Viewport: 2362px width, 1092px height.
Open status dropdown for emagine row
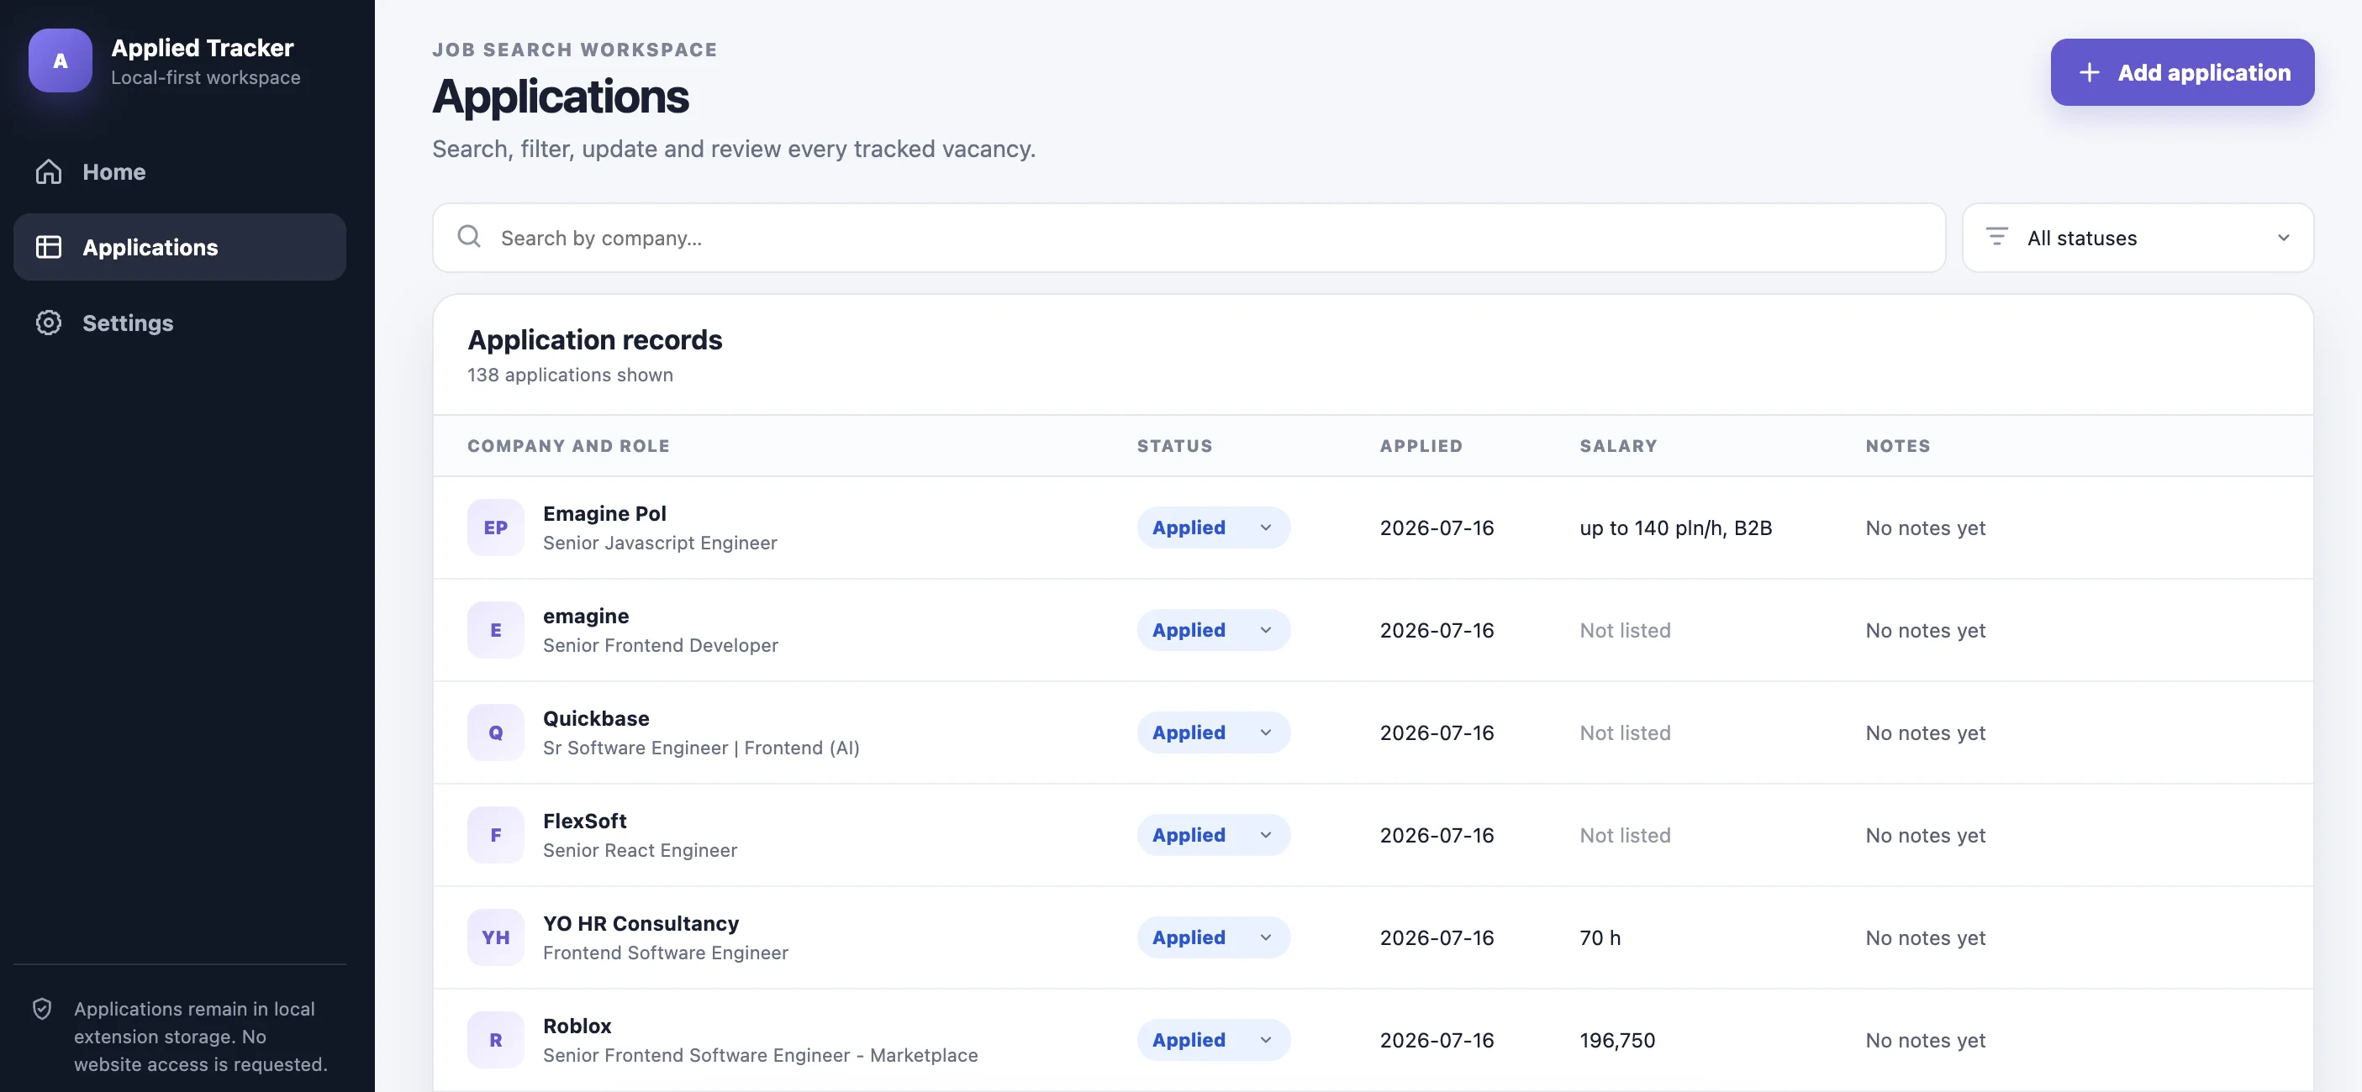pos(1213,629)
